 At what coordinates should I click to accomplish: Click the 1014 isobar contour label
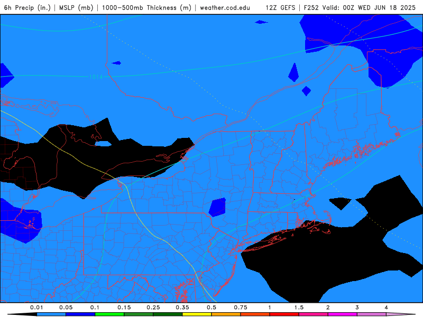(x=96, y=77)
